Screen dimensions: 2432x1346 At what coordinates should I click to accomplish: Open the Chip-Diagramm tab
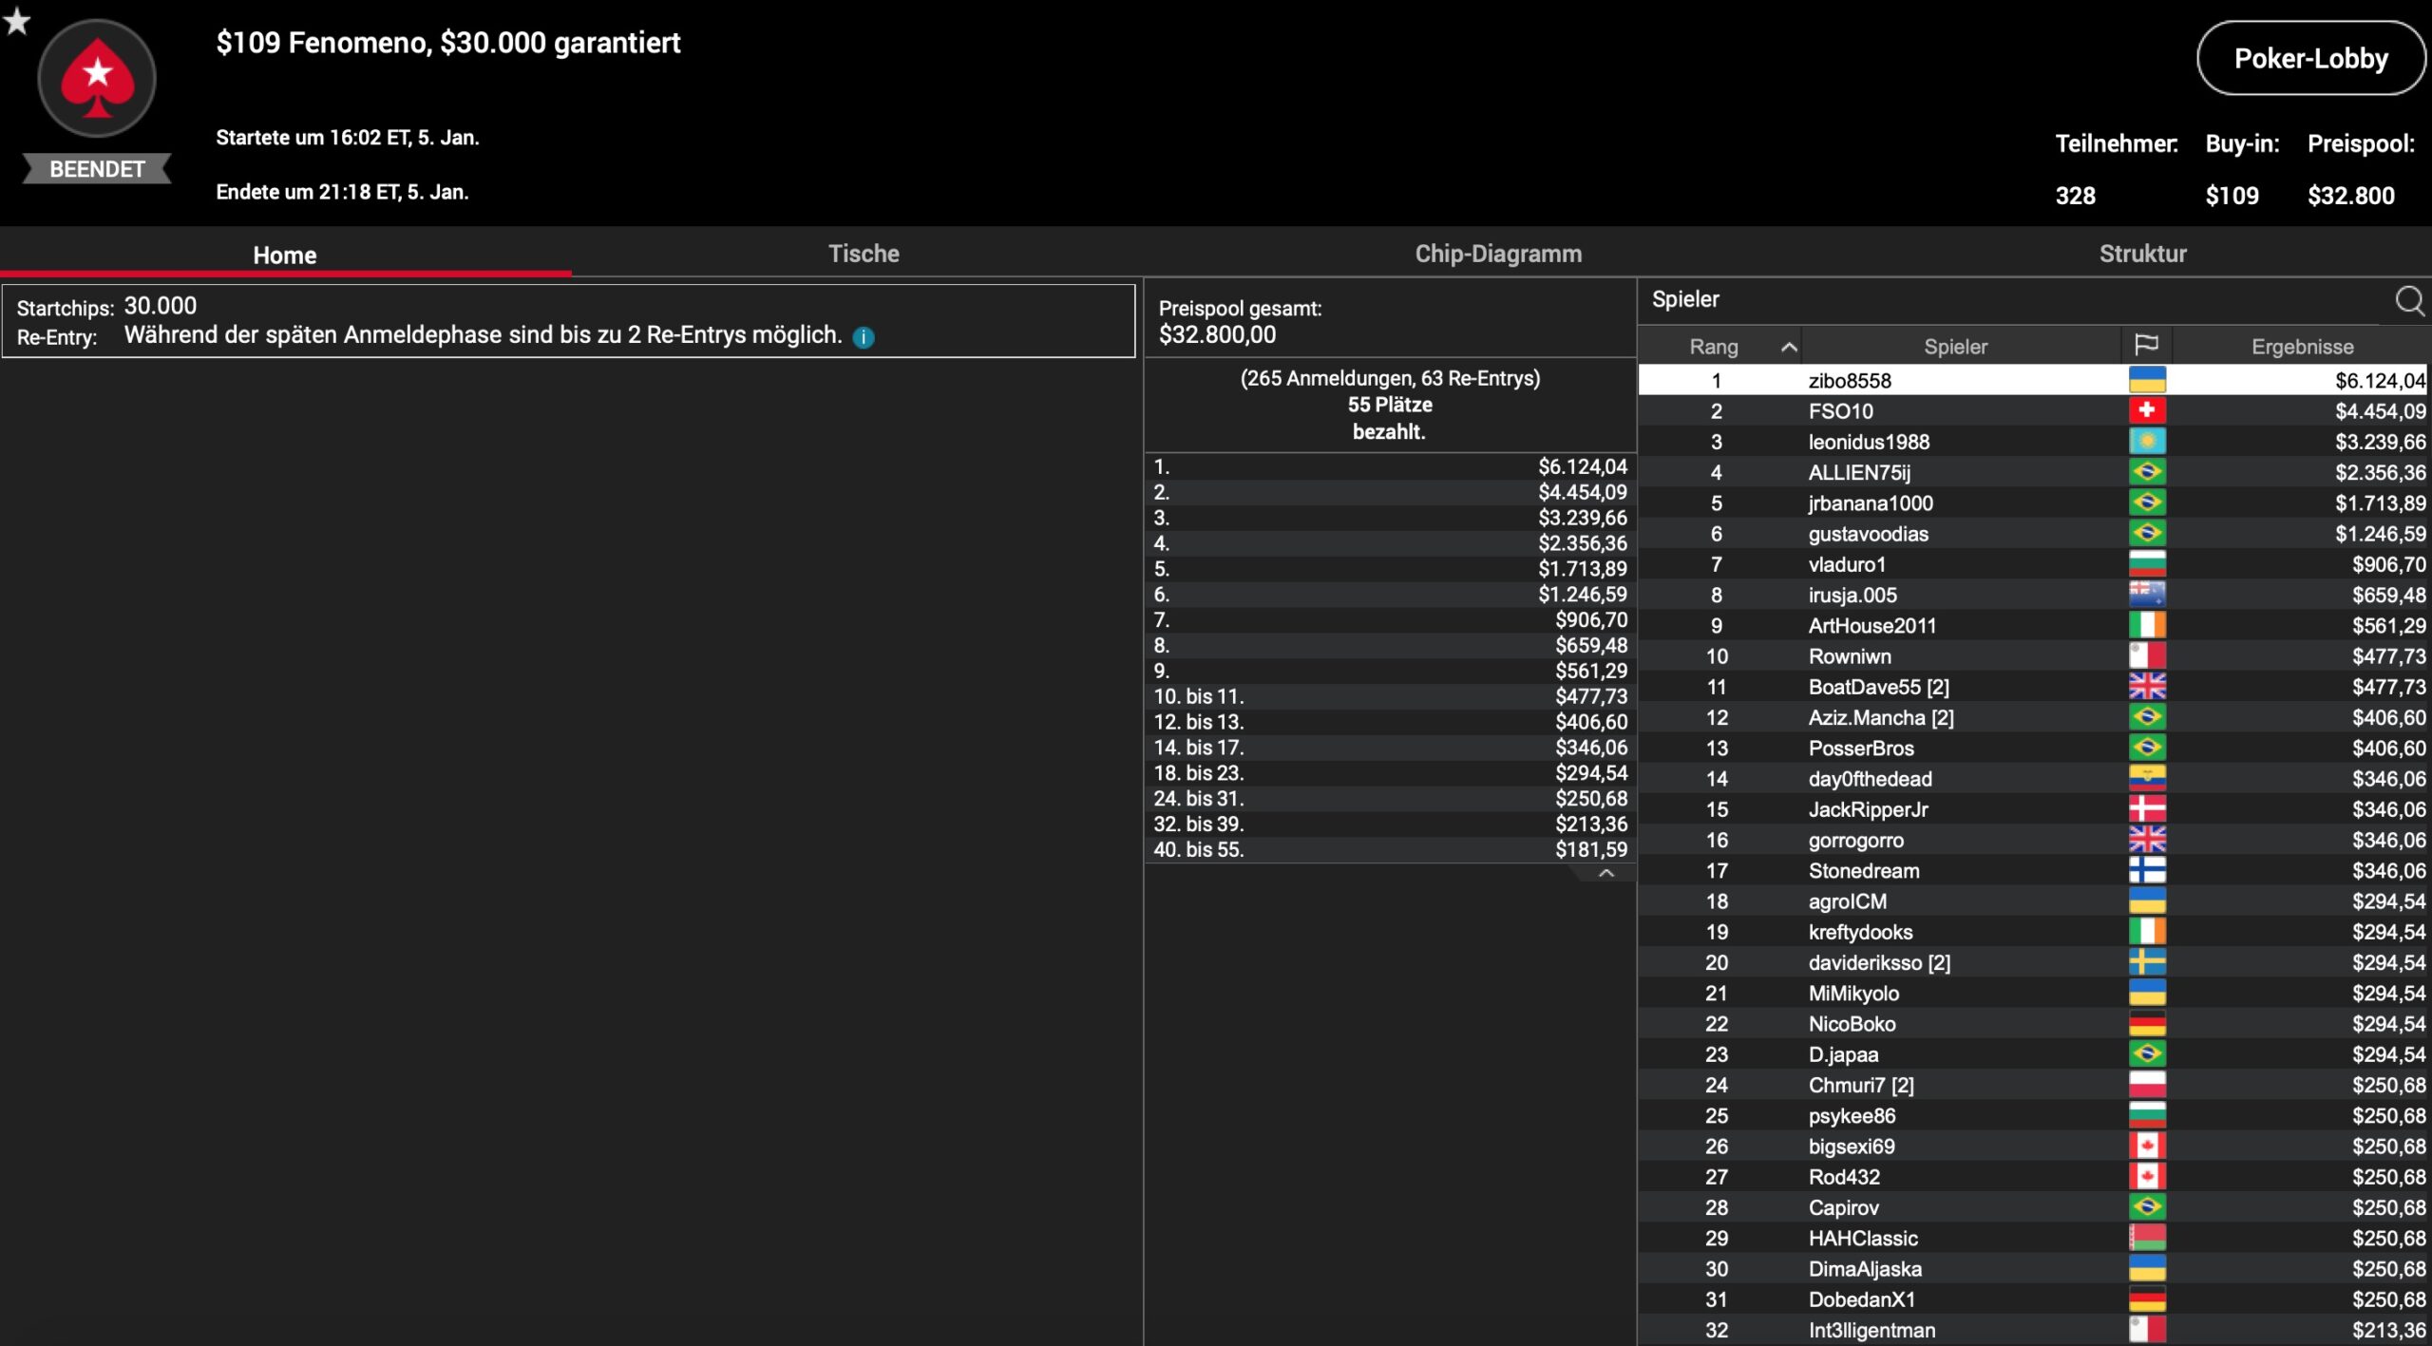pyautogui.click(x=1497, y=254)
